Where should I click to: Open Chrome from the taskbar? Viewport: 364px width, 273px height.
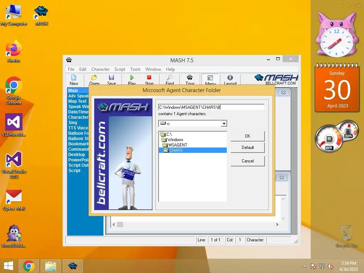29,266
